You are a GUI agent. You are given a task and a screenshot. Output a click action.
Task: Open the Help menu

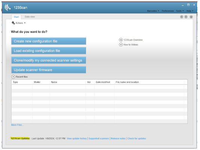190,11
